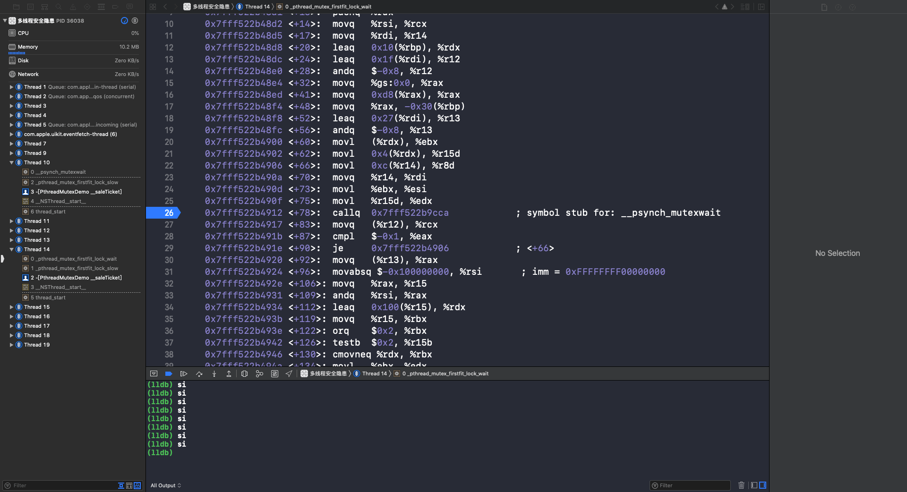Show the File inspector

(824, 7)
